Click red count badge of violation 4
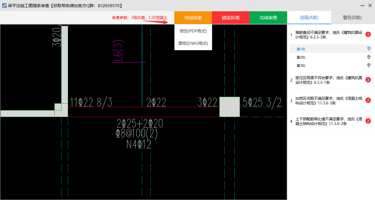The image size is (375, 200). (368, 121)
